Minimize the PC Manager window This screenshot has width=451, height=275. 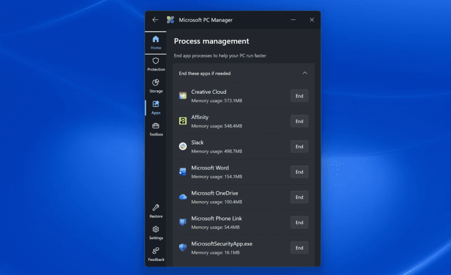click(x=292, y=20)
